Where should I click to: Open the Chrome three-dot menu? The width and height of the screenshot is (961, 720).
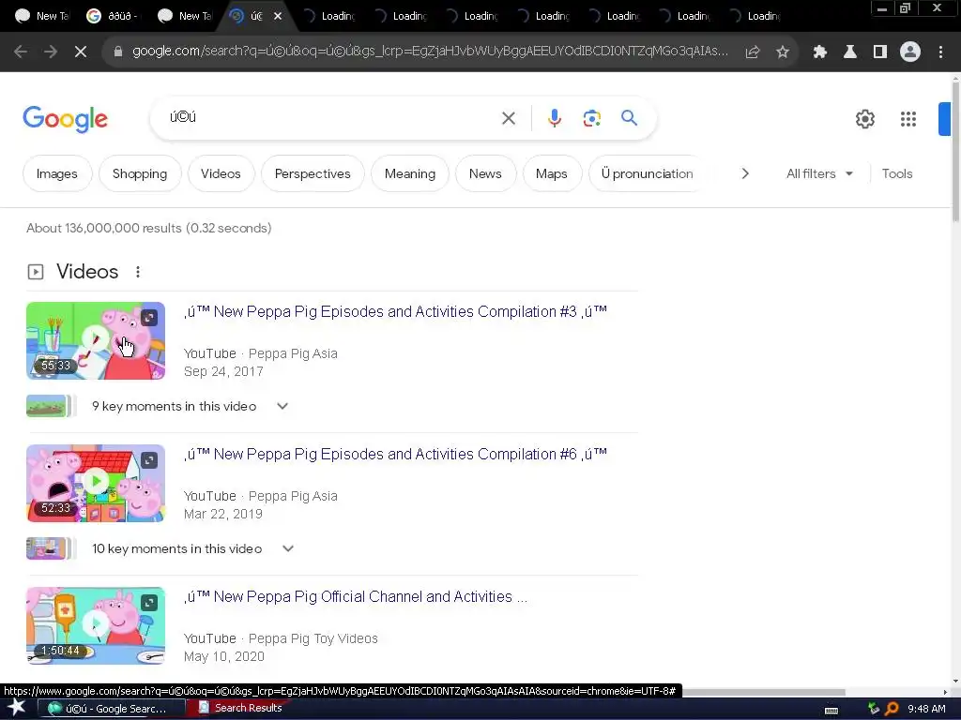pyautogui.click(x=940, y=52)
